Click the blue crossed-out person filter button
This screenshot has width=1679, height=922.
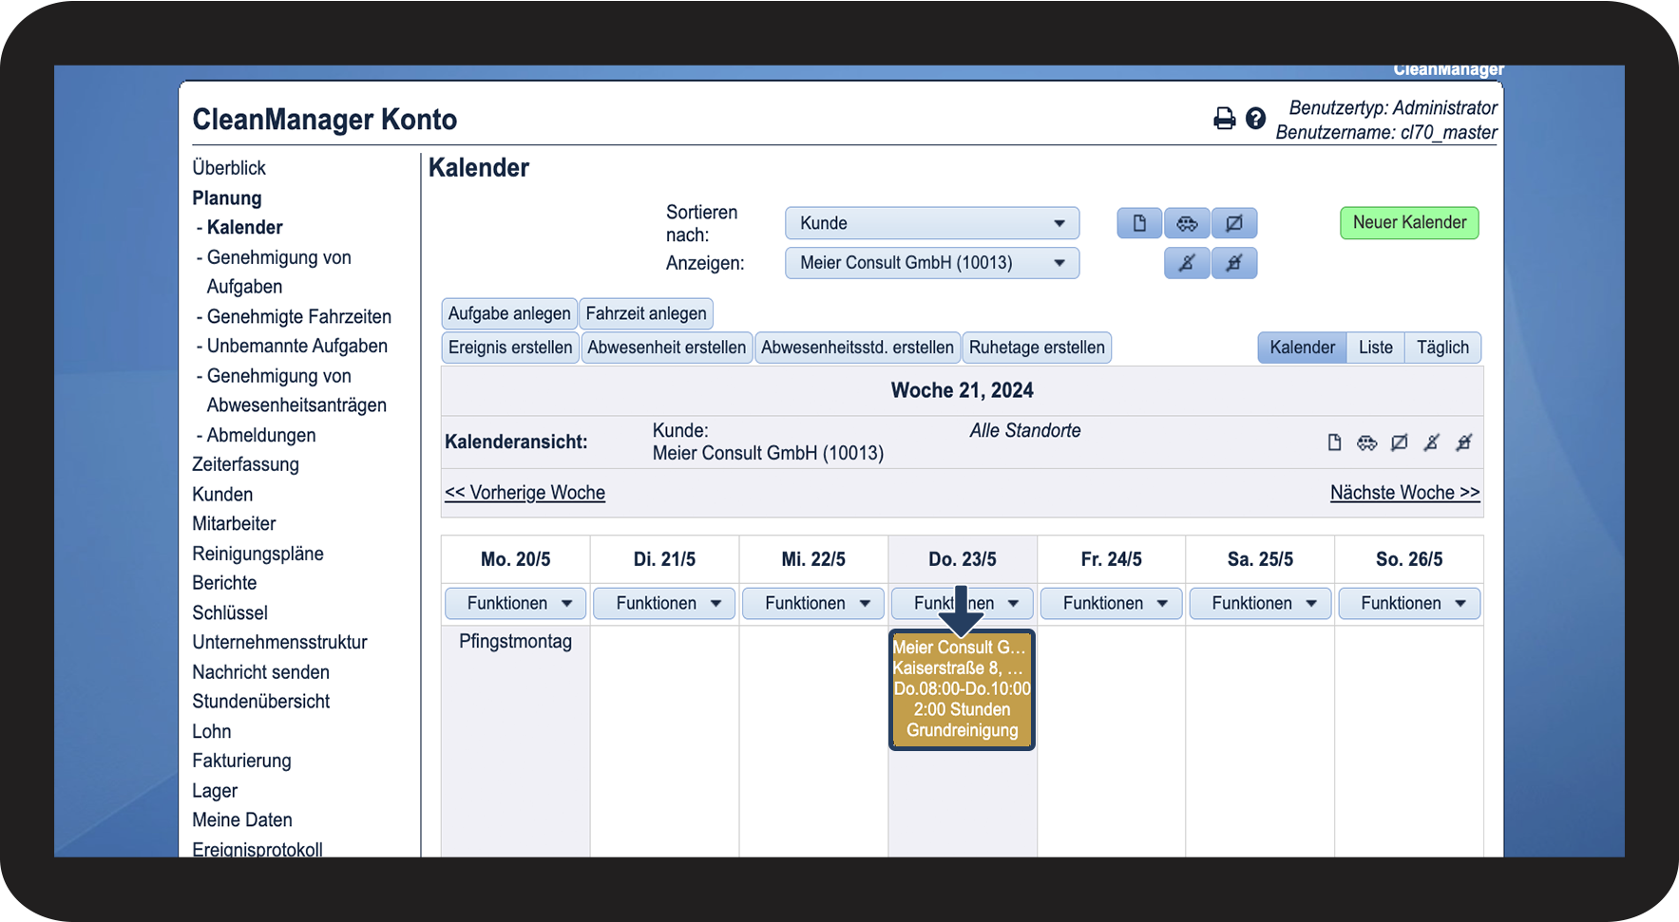[1187, 263]
